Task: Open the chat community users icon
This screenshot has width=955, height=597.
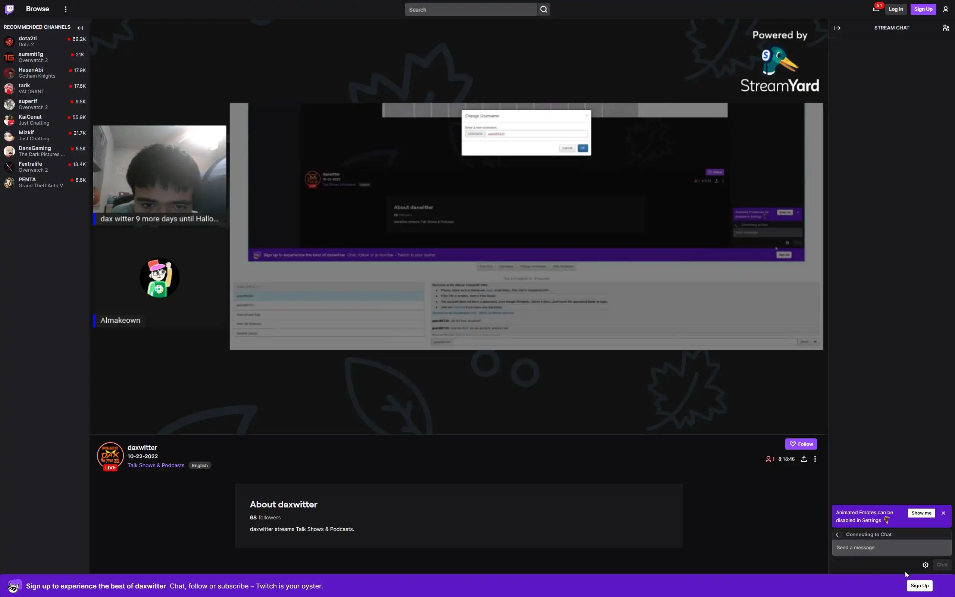Action: pyautogui.click(x=946, y=28)
